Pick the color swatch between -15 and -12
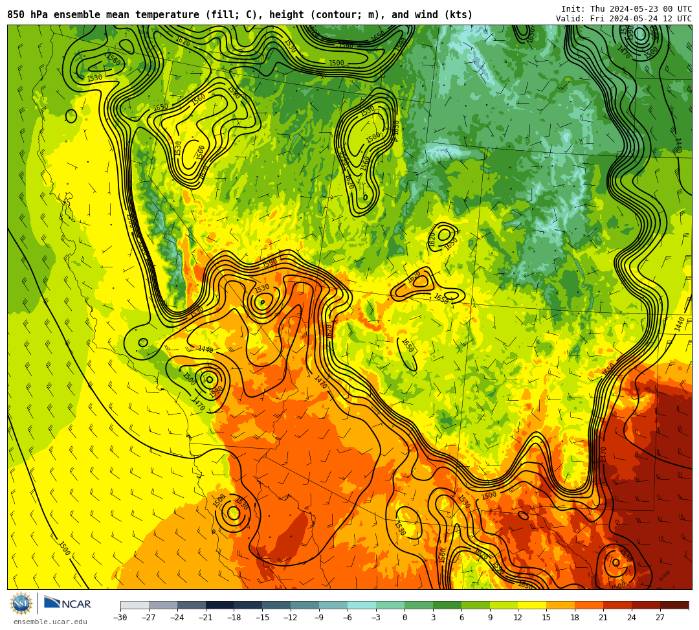The image size is (699, 630). point(277,605)
